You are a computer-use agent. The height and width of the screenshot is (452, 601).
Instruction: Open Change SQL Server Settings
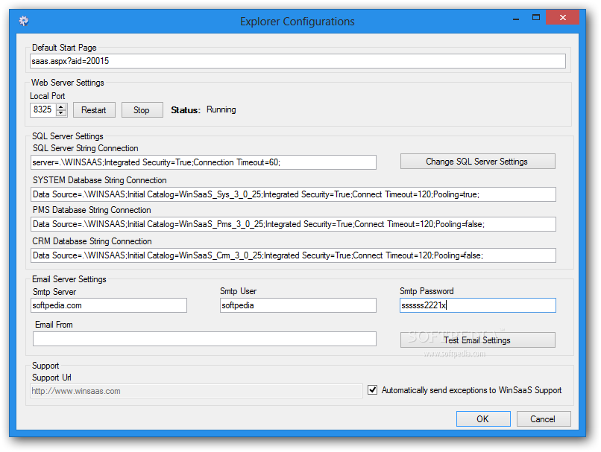click(477, 162)
